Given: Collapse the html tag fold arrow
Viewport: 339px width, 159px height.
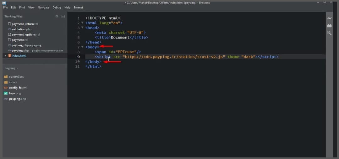Looking at the screenshot, I should (82, 23).
